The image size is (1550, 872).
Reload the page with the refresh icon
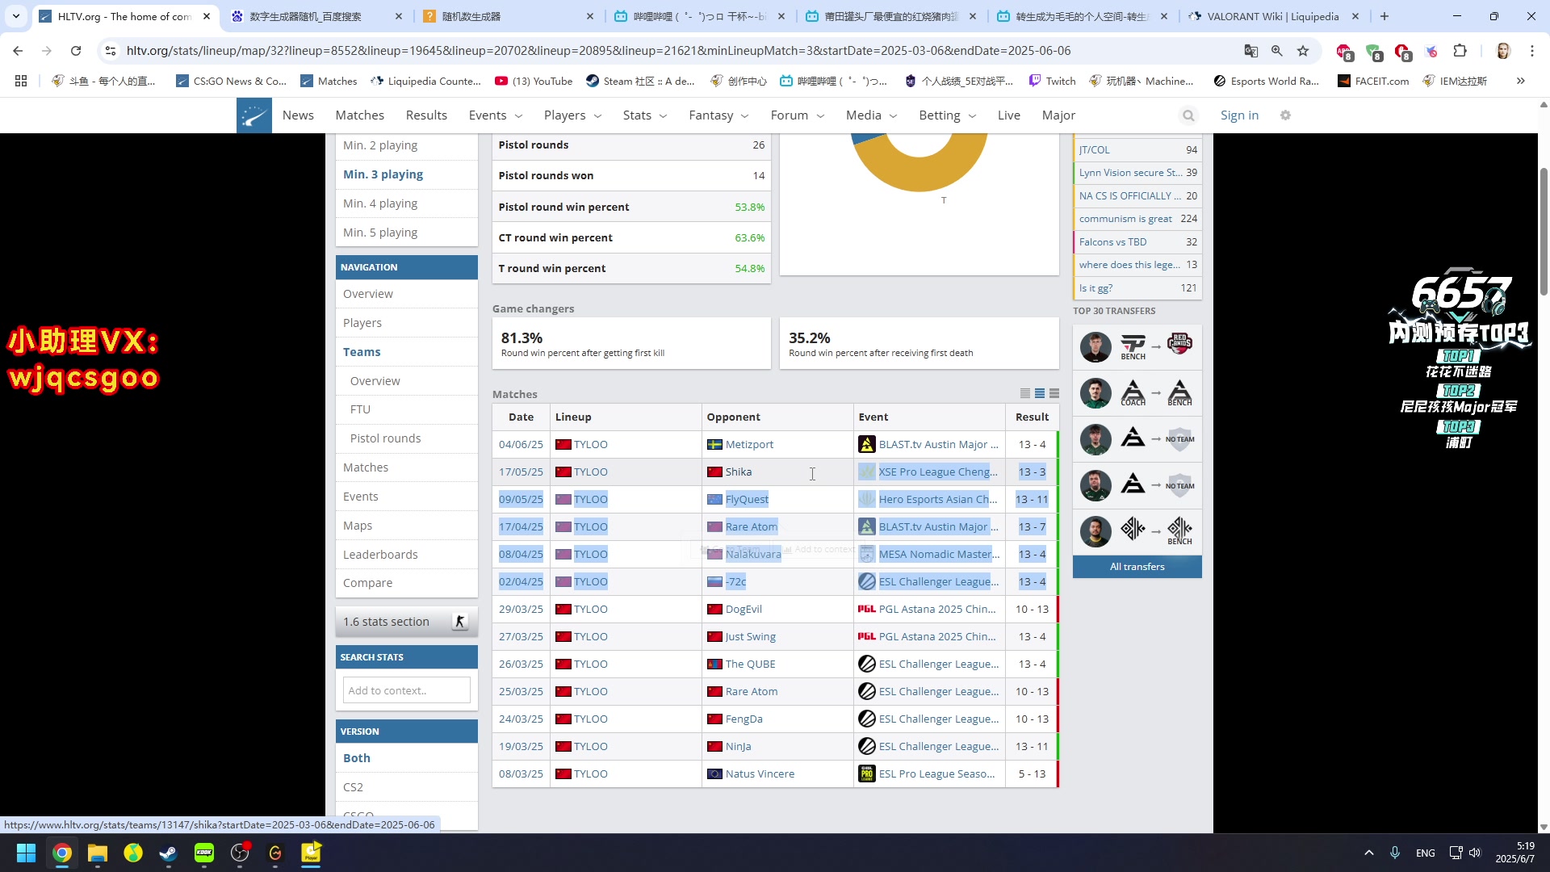[76, 51]
